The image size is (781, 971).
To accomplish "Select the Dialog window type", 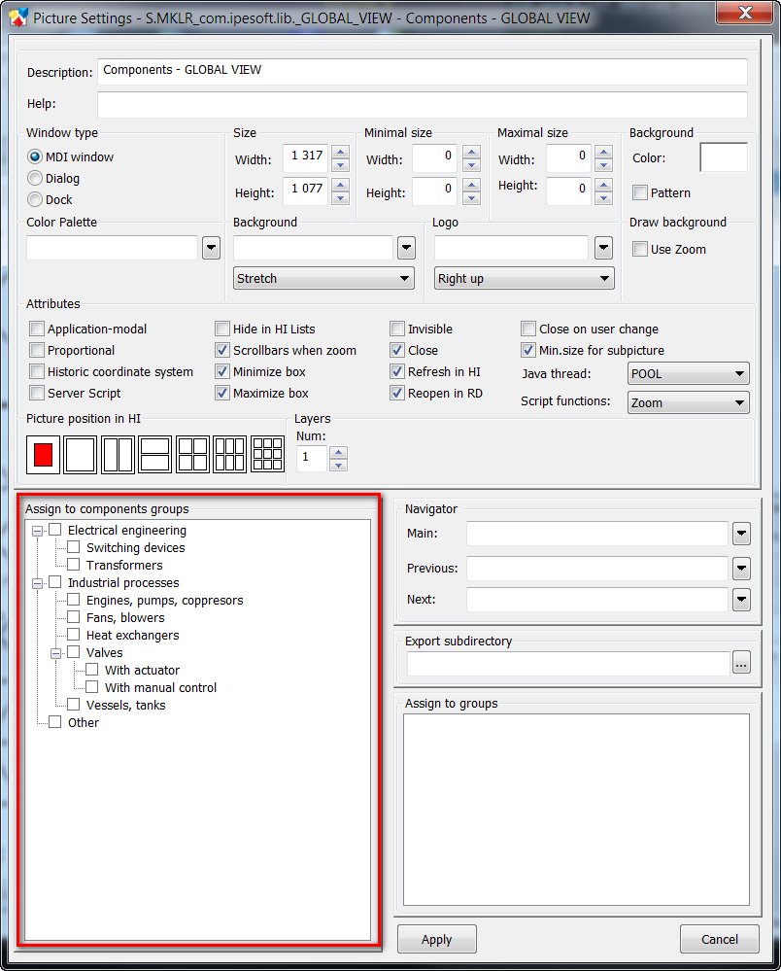I will (x=36, y=179).
